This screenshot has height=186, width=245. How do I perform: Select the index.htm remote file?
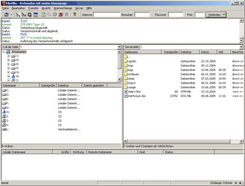coord(134,92)
